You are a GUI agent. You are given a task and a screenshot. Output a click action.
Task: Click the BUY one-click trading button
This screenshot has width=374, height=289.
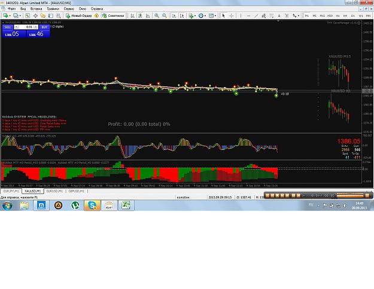point(44,27)
